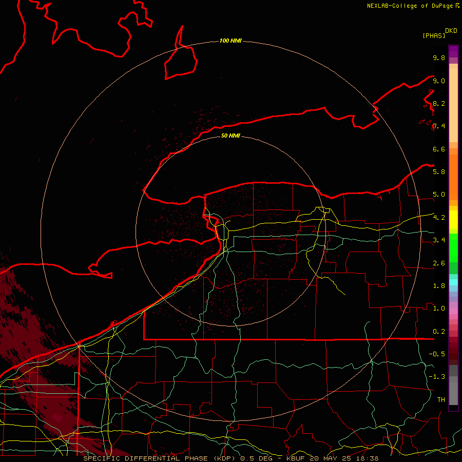
Task: Click the 5.0 value on the scale
Action: coord(439,195)
